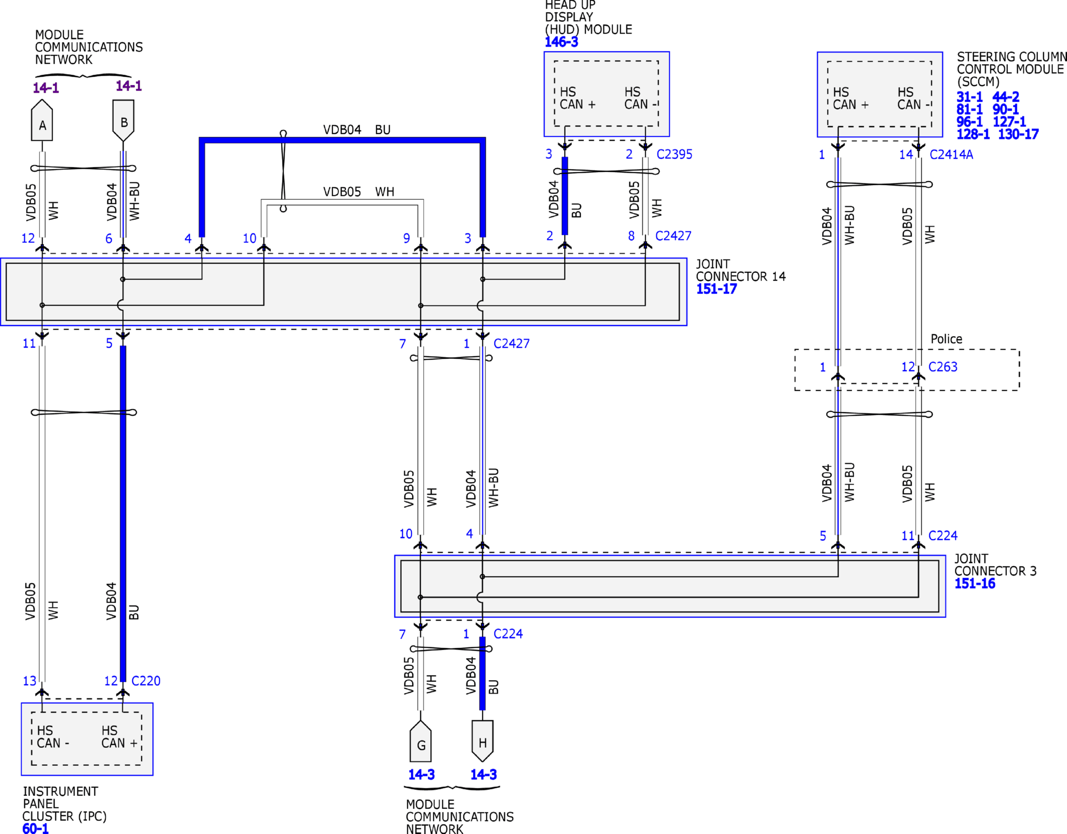
Task: Open Instrument Panel Cluster reference 60-1
Action: 36,829
